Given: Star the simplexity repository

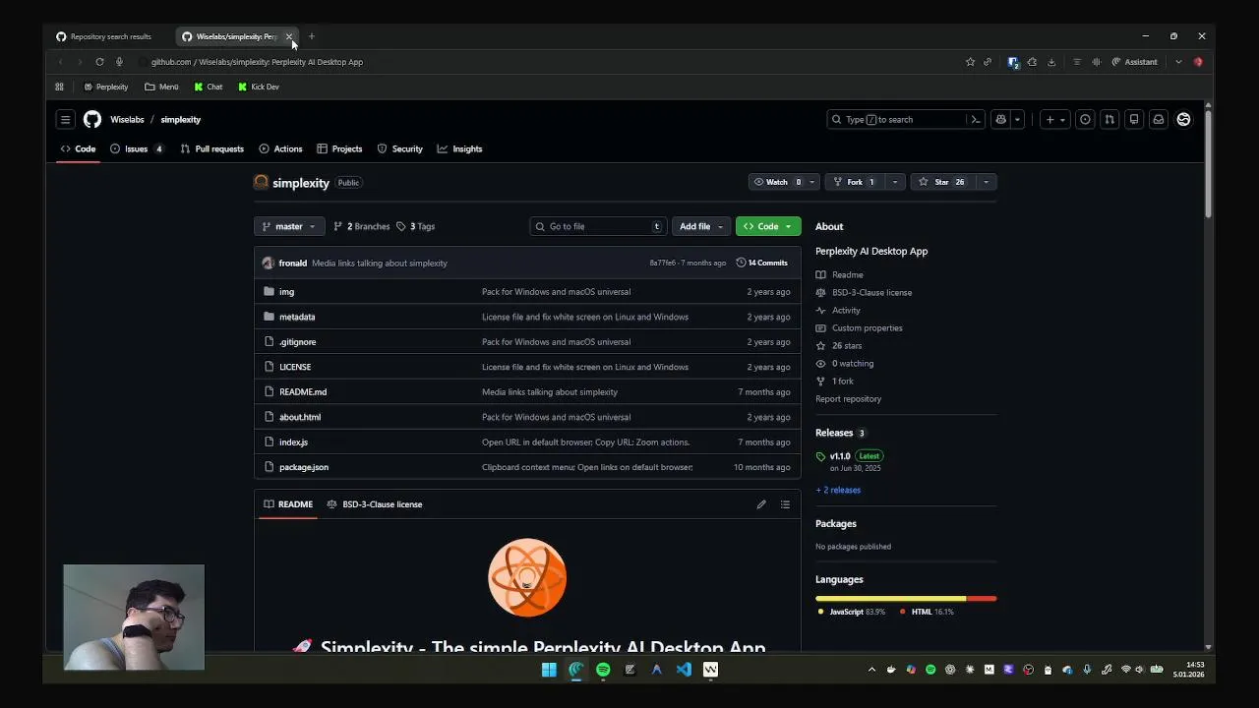Looking at the screenshot, I should [x=942, y=182].
